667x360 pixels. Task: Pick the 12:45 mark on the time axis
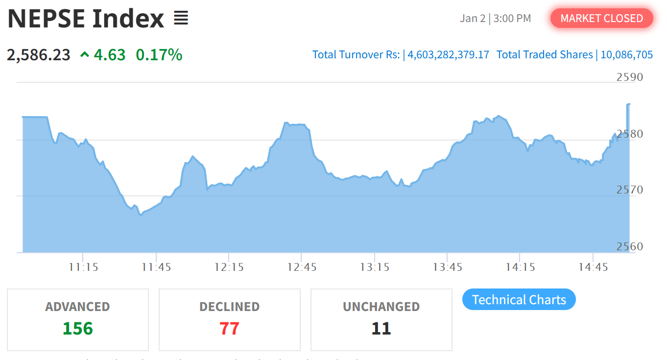[302, 267]
